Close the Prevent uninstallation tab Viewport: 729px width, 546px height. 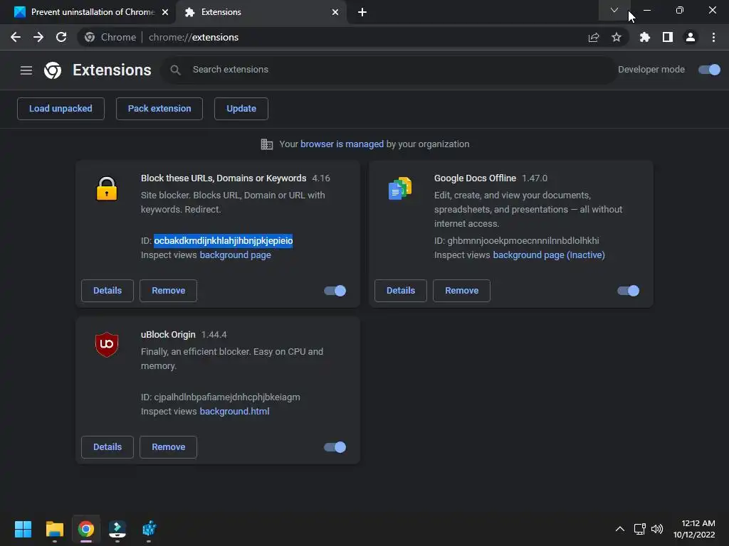pos(165,12)
